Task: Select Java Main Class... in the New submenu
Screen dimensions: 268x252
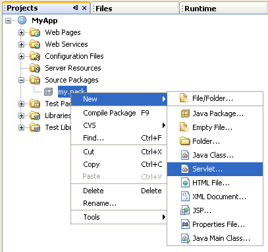Action: [215, 238]
